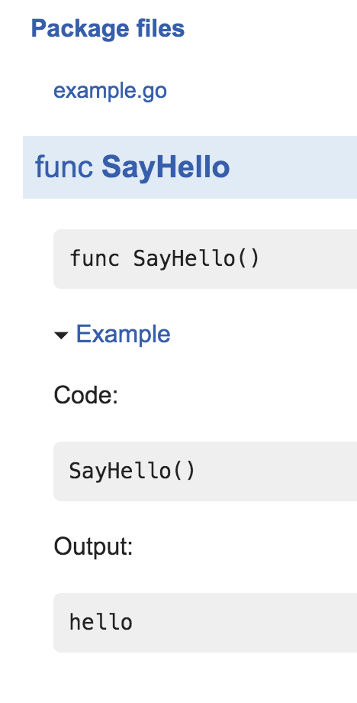357x703 pixels.
Task: Open the bold SayHello function source link
Action: (166, 167)
